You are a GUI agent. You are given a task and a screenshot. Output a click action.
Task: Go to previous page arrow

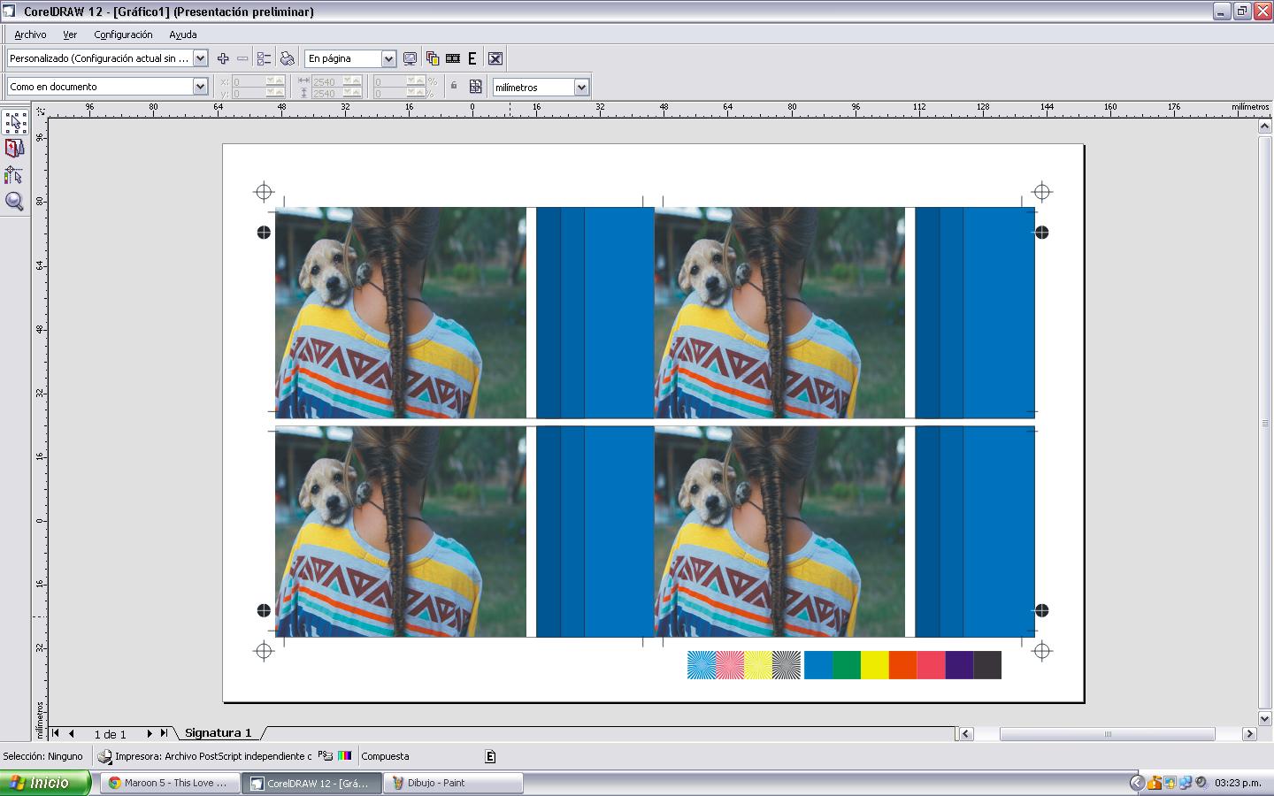click(x=72, y=733)
